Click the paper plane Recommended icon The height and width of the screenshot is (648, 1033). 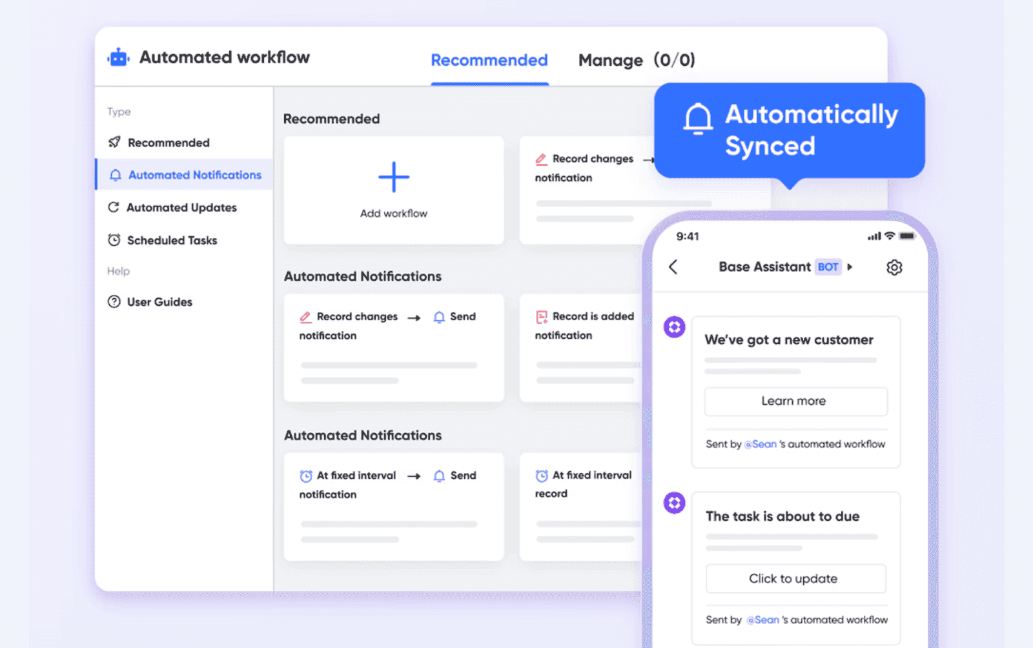[114, 142]
